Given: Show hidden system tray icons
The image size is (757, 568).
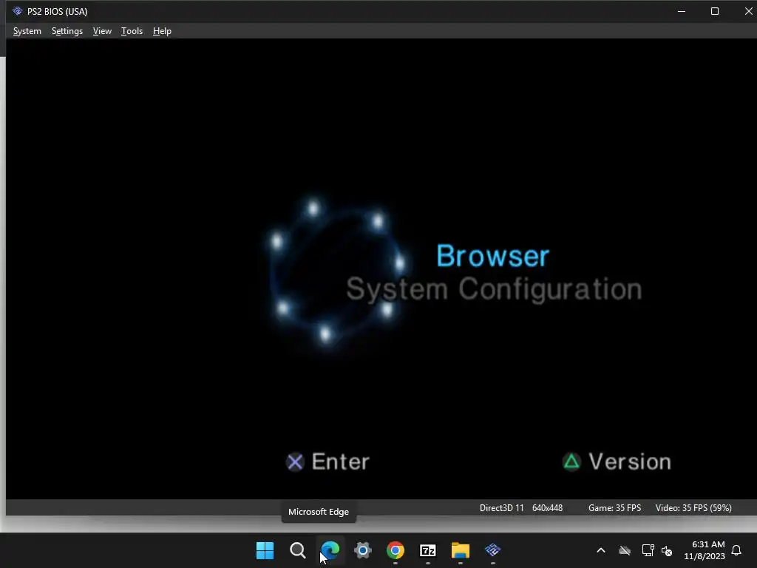Looking at the screenshot, I should coord(601,550).
